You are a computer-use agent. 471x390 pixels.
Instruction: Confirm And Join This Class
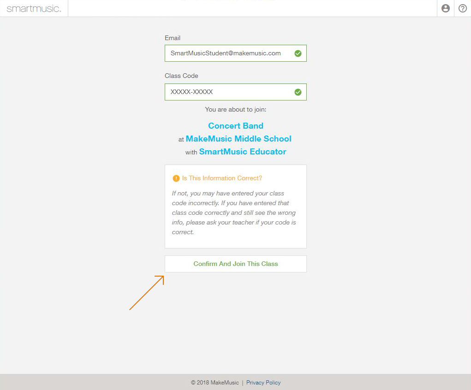point(235,264)
